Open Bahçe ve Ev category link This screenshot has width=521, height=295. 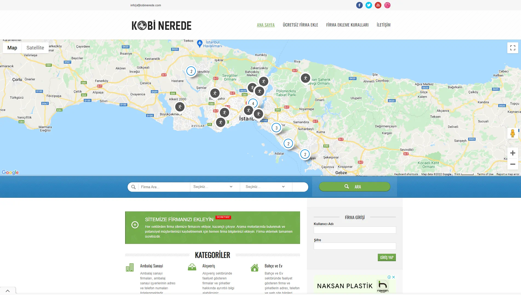coord(273,266)
